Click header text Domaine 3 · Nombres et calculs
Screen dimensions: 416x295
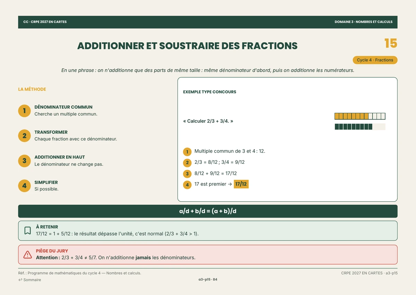coord(364,22)
